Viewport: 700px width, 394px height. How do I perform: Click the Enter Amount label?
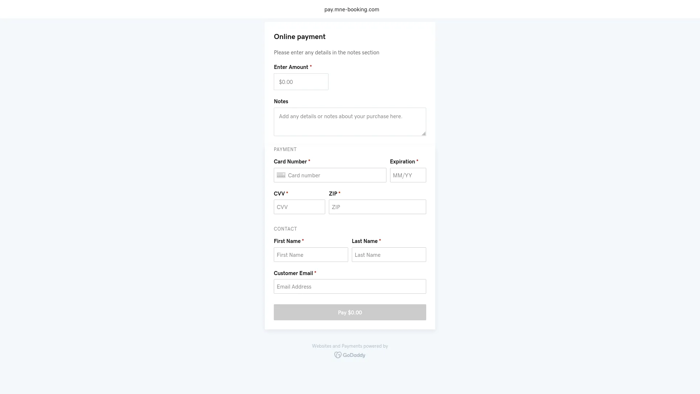pyautogui.click(x=291, y=67)
